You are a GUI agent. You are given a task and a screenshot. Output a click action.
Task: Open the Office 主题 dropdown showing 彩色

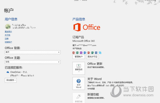click(33, 62)
